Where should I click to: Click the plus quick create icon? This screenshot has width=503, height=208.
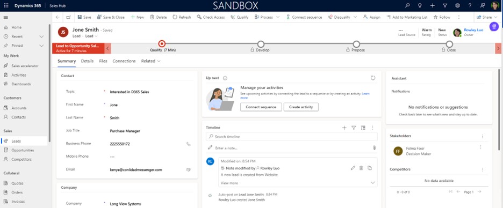433,5
